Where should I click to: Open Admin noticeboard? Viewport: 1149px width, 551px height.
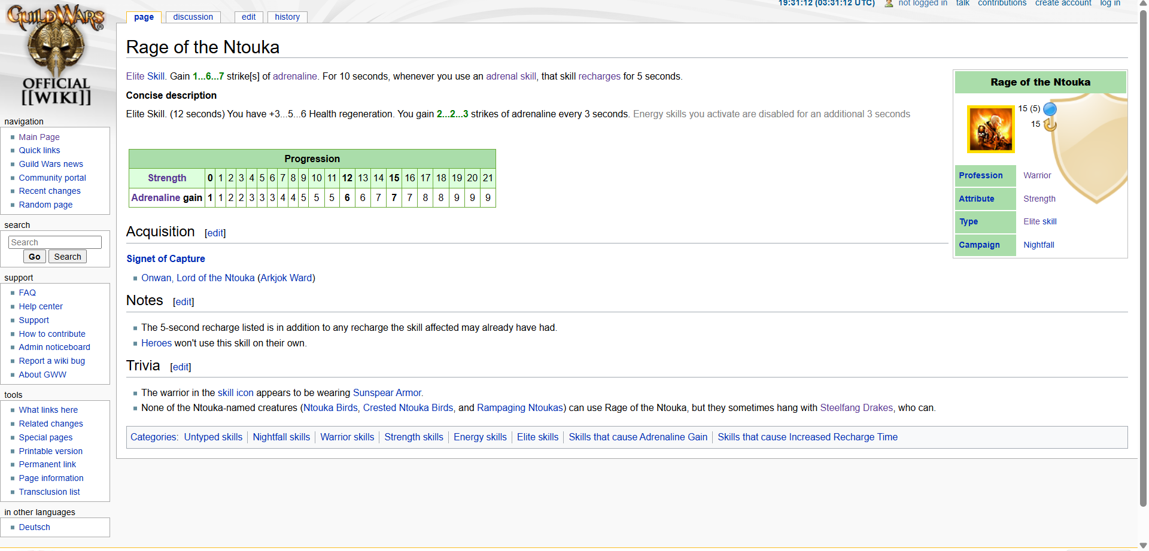click(54, 347)
